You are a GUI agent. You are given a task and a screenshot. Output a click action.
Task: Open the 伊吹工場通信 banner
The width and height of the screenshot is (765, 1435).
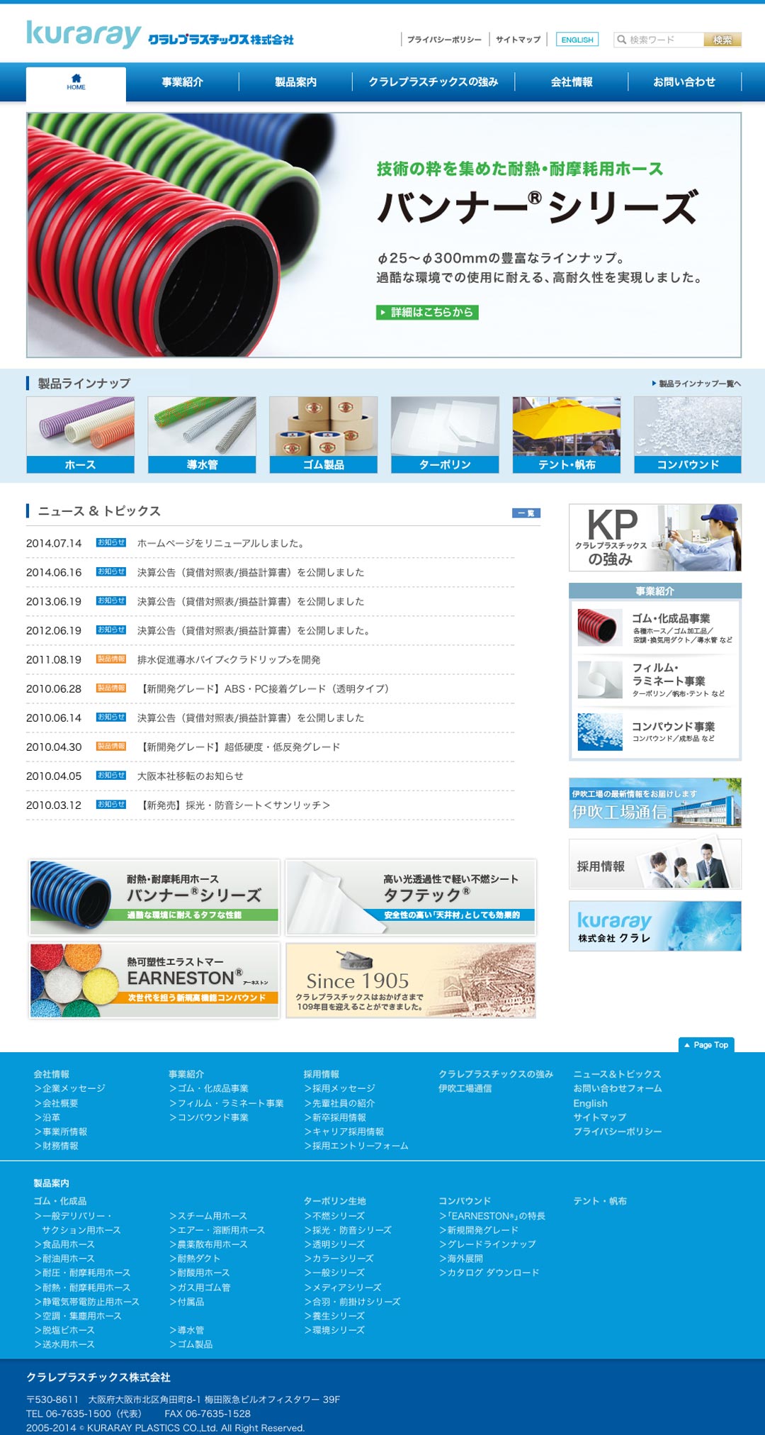coord(655,803)
